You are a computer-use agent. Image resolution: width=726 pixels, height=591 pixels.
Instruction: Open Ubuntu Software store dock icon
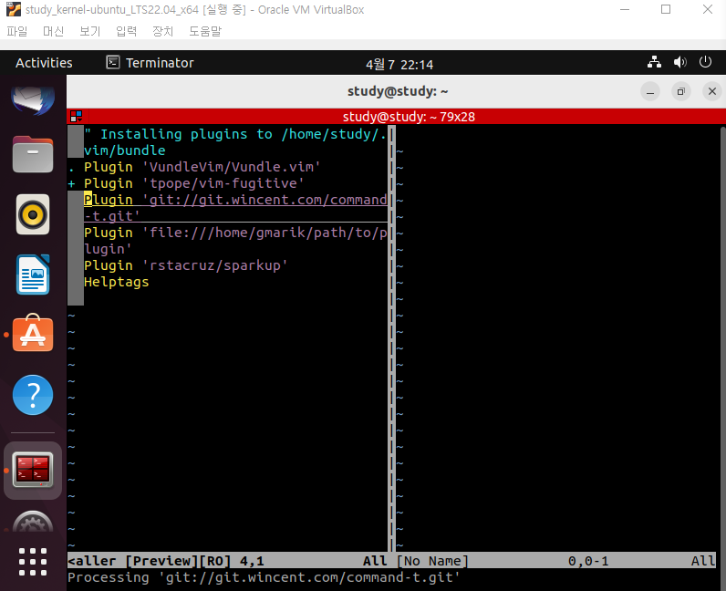point(33,333)
